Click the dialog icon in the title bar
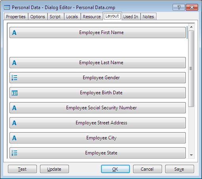 click(7, 8)
